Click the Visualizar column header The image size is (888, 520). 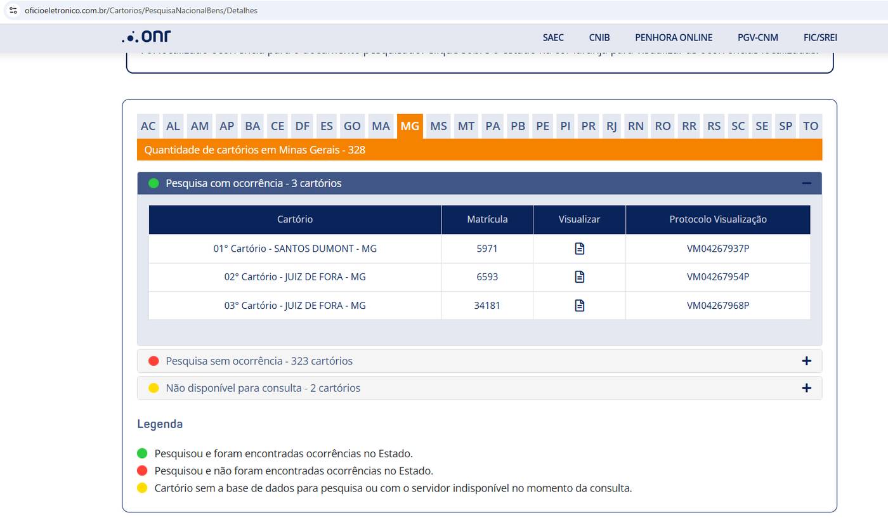[579, 219]
